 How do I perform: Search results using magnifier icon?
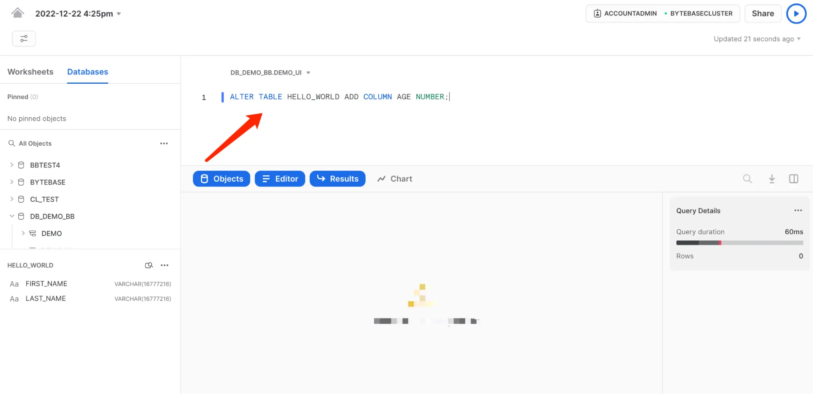[x=747, y=178]
